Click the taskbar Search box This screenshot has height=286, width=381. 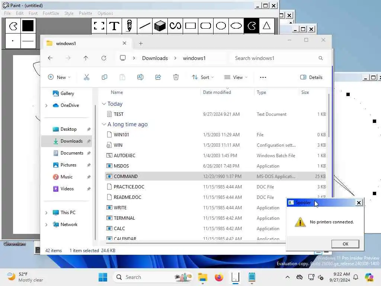coord(153,277)
